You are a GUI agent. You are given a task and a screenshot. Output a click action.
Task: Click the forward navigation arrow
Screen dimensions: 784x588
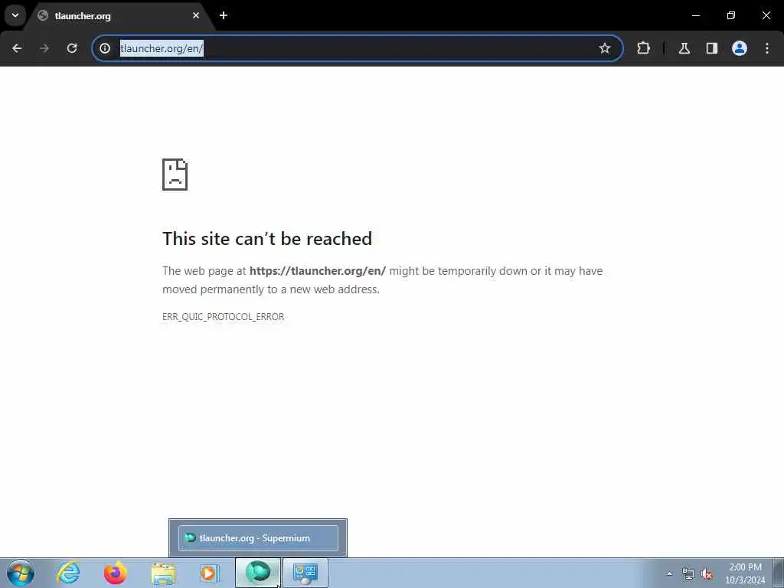coord(44,48)
